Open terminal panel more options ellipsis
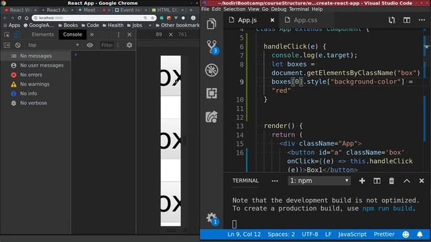 pyautogui.click(x=275, y=181)
